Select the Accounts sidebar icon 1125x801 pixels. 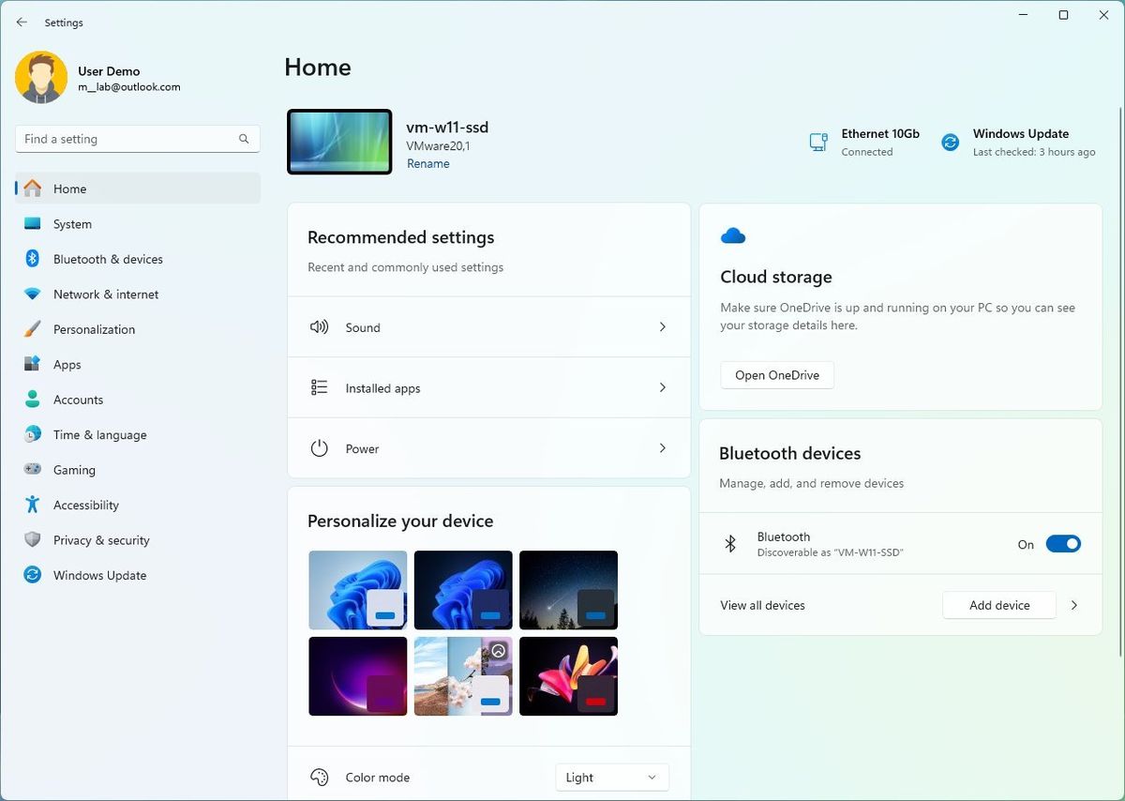pos(32,400)
